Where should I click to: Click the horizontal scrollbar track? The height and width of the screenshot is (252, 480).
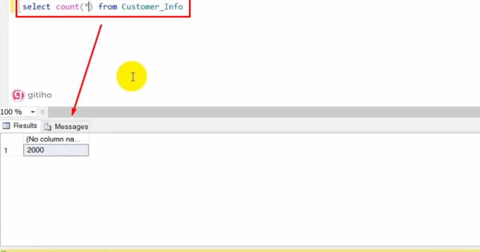[260, 112]
